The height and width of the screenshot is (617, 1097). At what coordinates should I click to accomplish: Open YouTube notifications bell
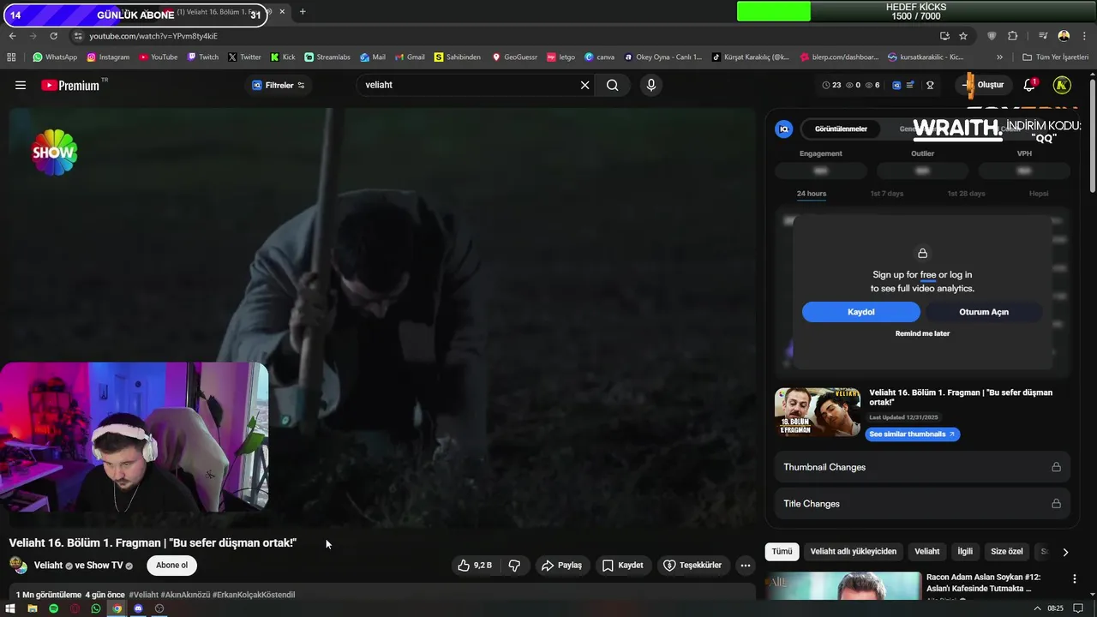tap(1029, 85)
